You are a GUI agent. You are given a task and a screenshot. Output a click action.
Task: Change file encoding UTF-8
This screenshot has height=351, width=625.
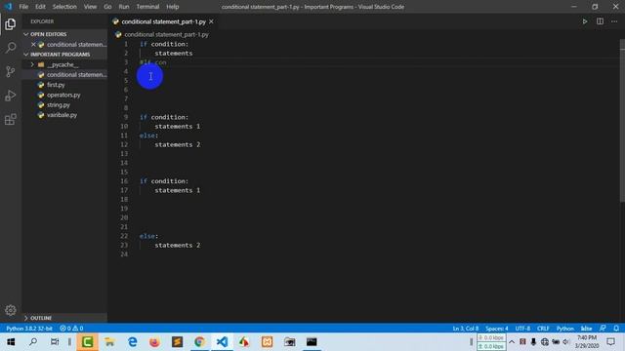522,329
